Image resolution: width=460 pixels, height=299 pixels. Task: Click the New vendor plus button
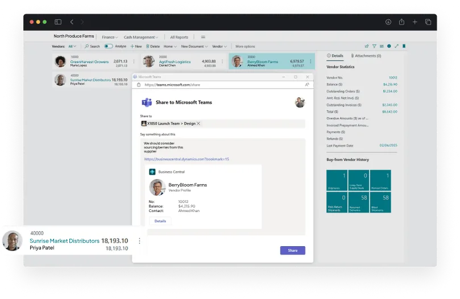(x=135, y=46)
